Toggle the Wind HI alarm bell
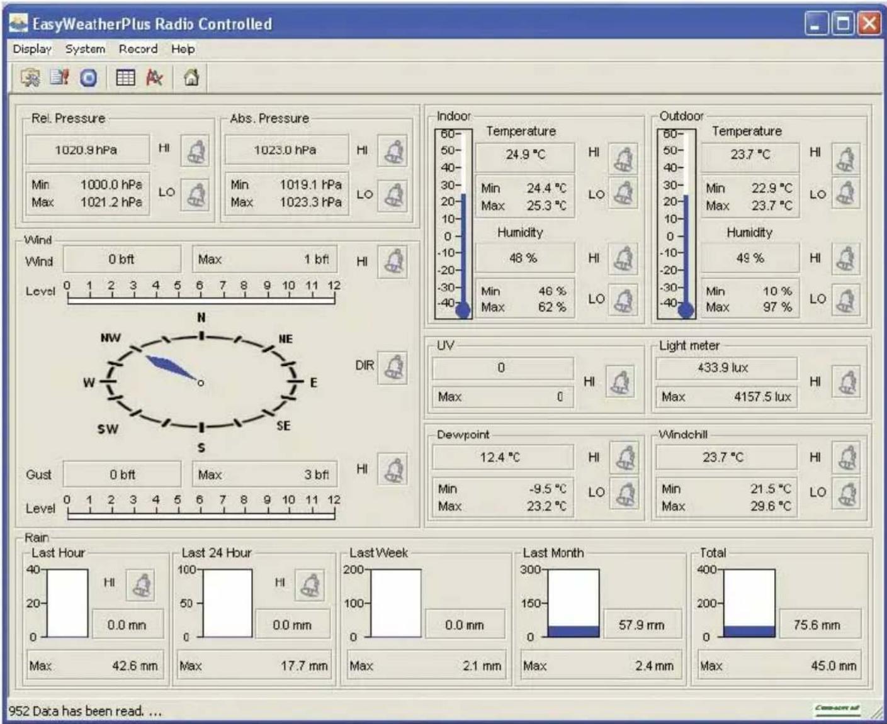The height and width of the screenshot is (724, 887). click(393, 262)
